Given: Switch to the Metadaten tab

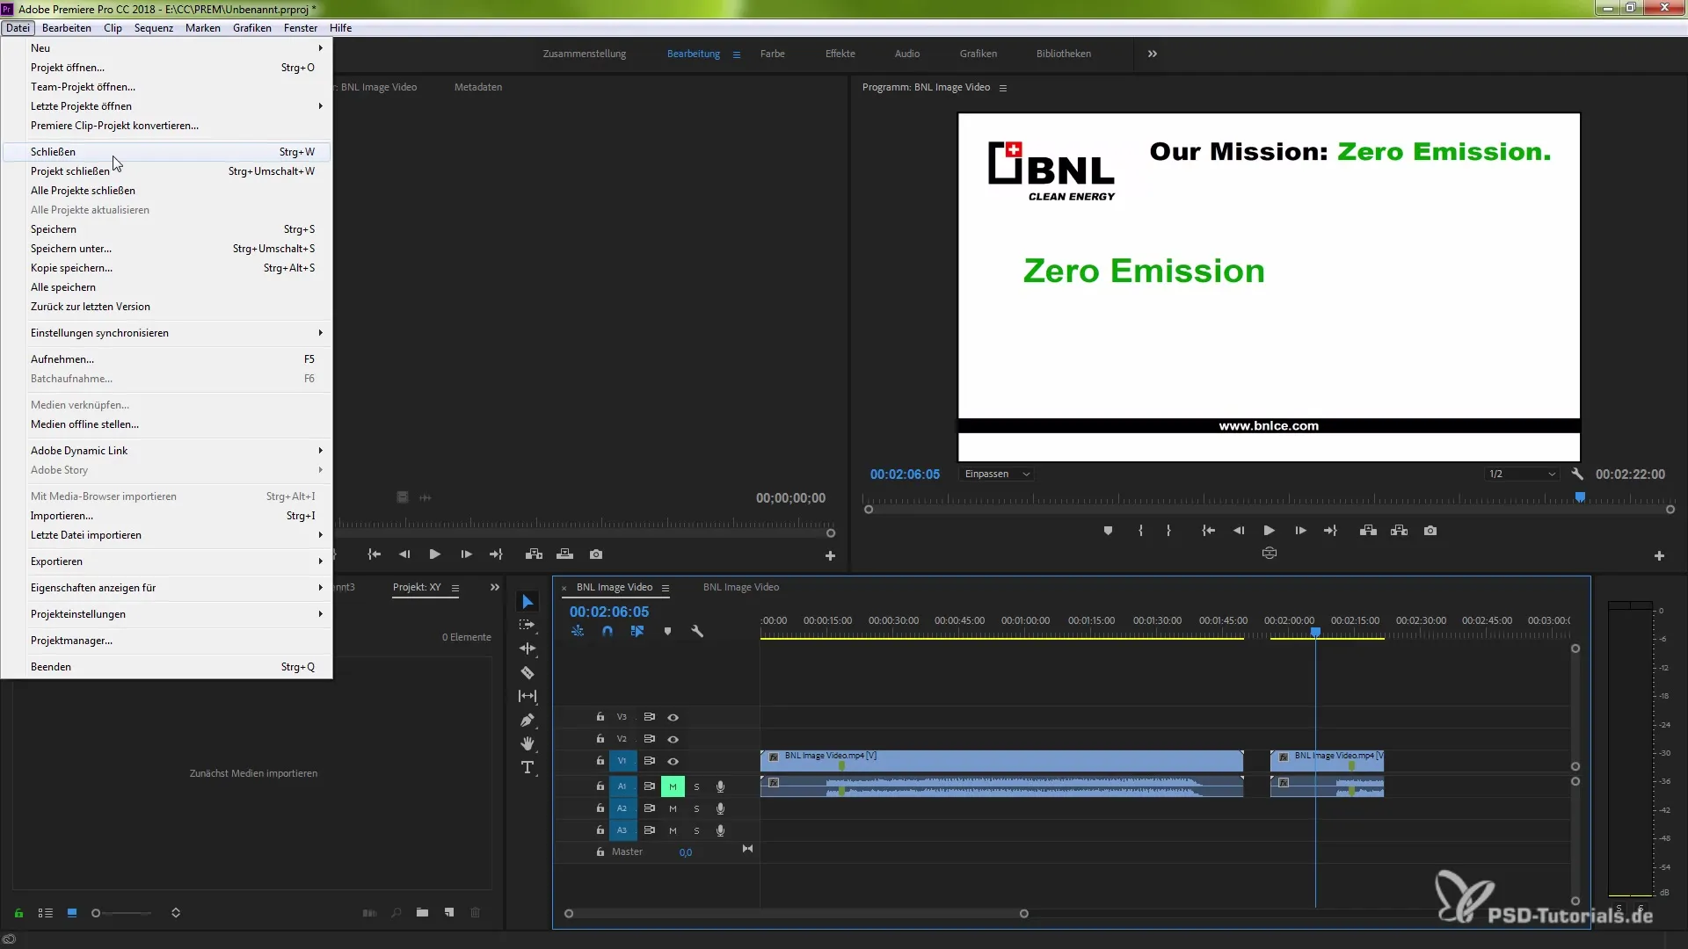Looking at the screenshot, I should [478, 87].
